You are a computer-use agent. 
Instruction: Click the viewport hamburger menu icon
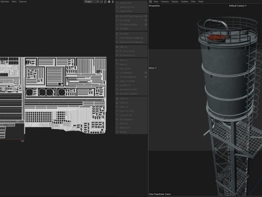click(150, 2)
